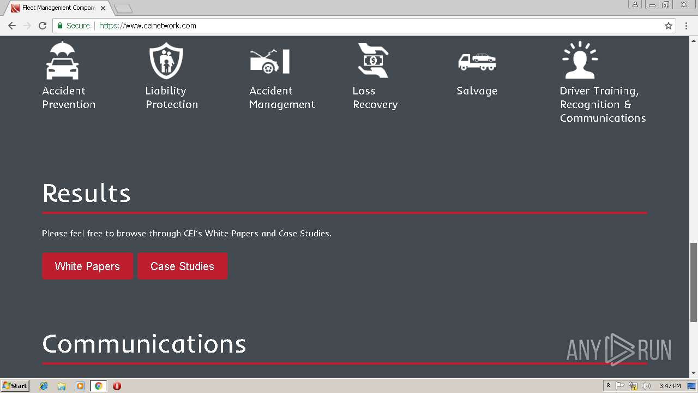Go forward using the browser forward arrow

pyautogui.click(x=27, y=26)
